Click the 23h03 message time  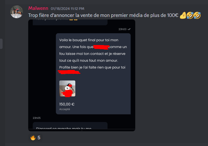click(122, 29)
